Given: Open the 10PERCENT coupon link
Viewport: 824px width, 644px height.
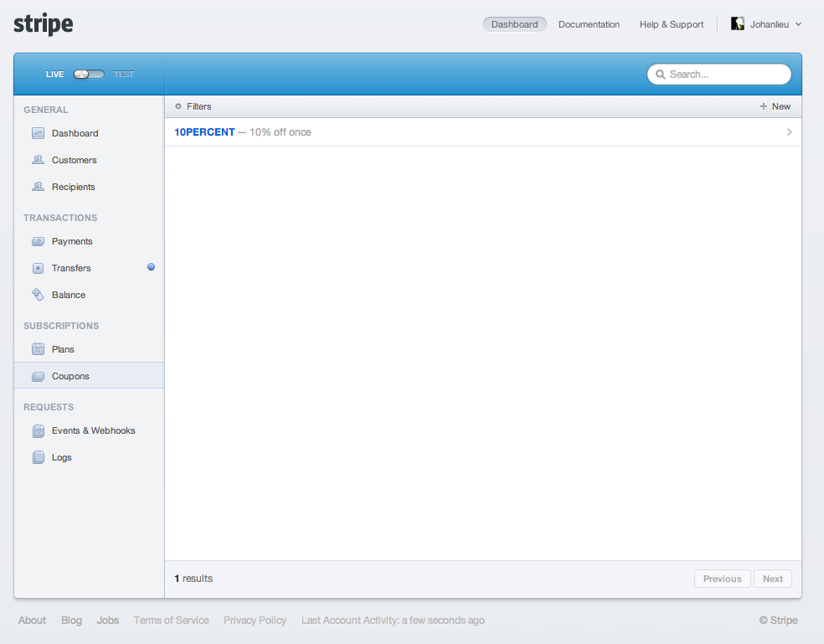Looking at the screenshot, I should pyautogui.click(x=204, y=132).
